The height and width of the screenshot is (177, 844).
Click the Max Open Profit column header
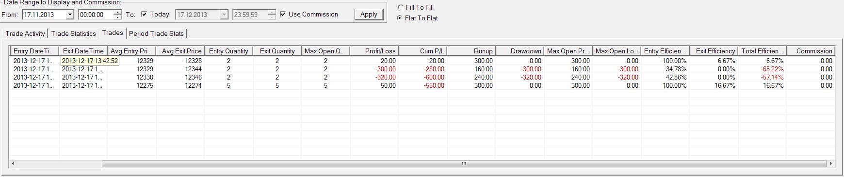[x=568, y=51]
